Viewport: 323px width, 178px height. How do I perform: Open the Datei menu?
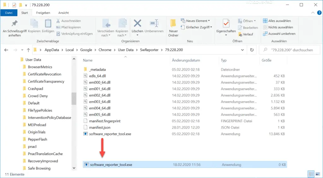(x=9, y=13)
